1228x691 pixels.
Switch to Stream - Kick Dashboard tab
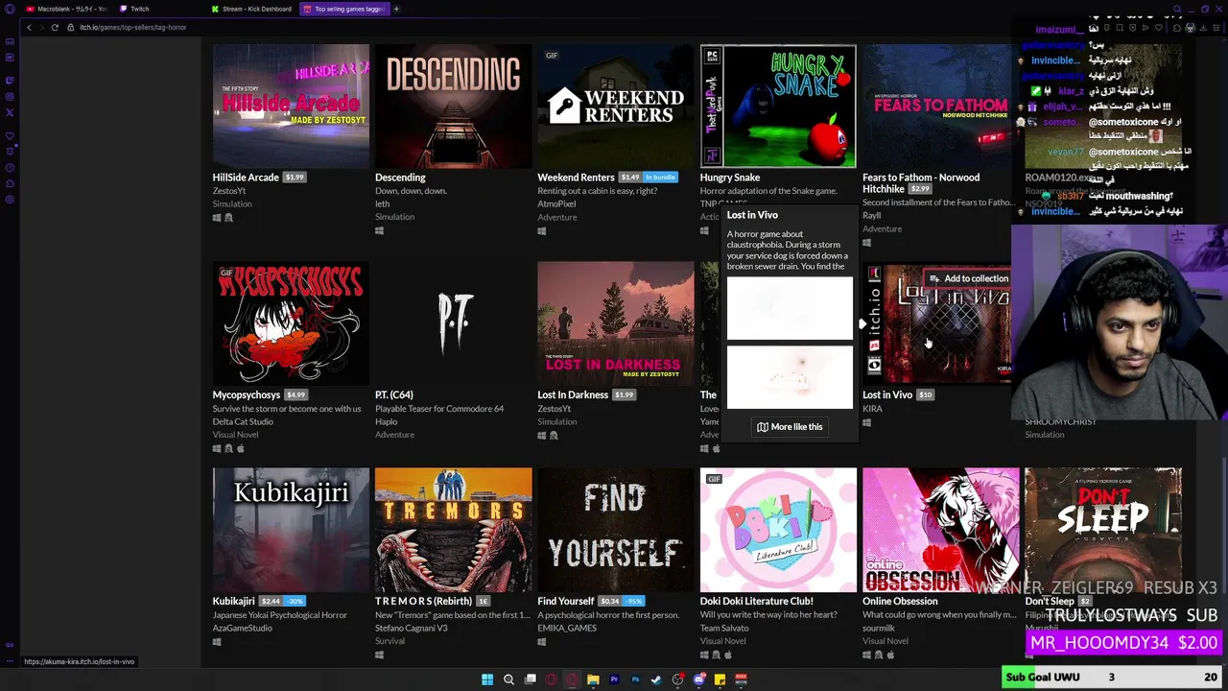tap(251, 9)
